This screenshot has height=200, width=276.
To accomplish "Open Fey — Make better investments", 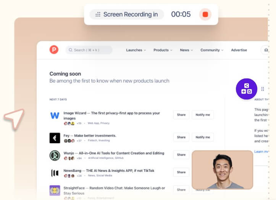I will click(x=90, y=136).
